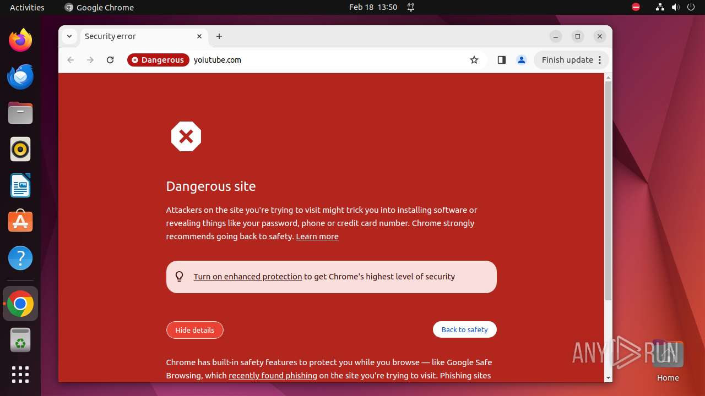Click the Dangerous site-info chip
This screenshot has width=705, height=396.
pyautogui.click(x=158, y=60)
